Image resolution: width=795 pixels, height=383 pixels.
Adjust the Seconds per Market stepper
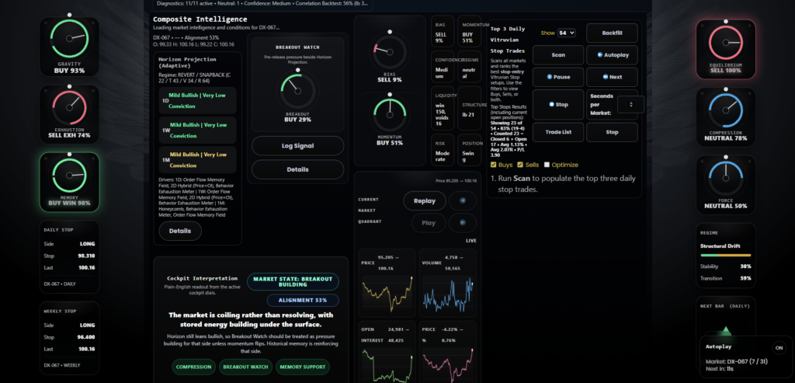coord(630,104)
